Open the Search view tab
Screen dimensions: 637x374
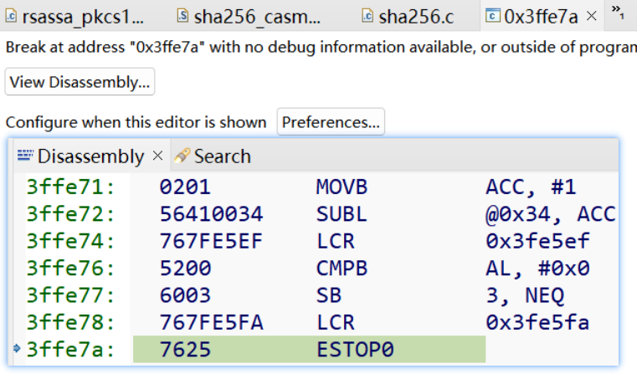tap(222, 156)
